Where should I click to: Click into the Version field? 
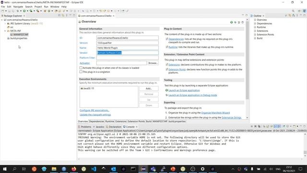pos(128,43)
